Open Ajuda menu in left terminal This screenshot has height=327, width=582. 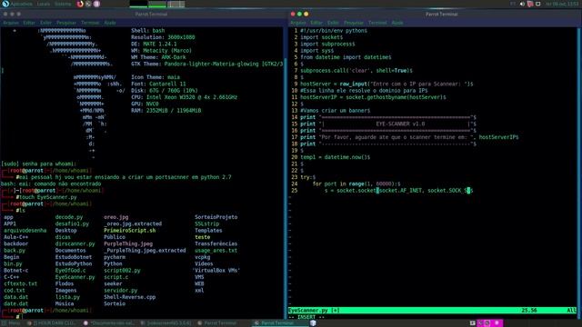(x=110, y=23)
